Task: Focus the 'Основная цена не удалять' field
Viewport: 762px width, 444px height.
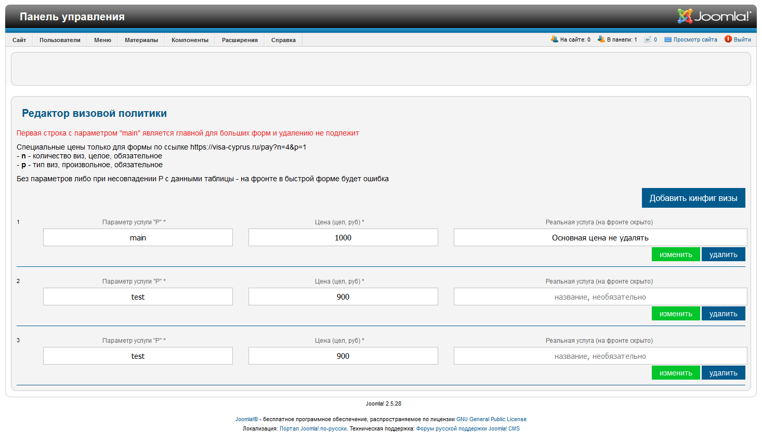Action: pyautogui.click(x=600, y=237)
